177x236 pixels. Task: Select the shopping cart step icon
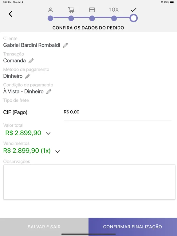pos(71,10)
